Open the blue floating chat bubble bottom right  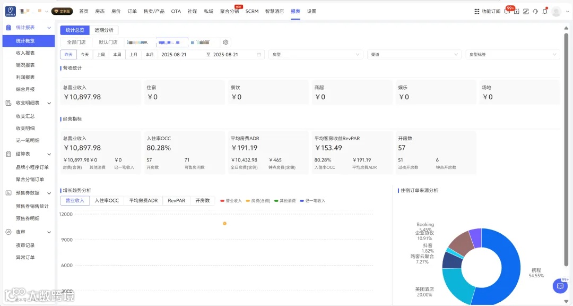click(x=560, y=286)
